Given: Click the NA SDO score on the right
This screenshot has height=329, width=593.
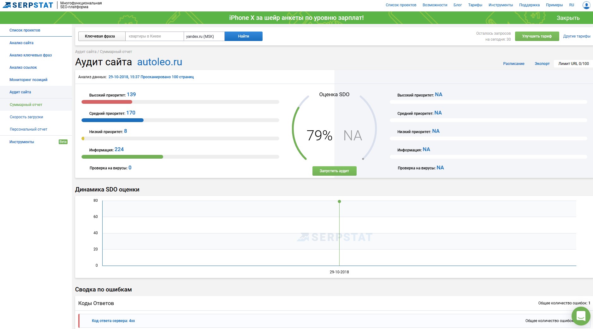Looking at the screenshot, I should pos(353,136).
